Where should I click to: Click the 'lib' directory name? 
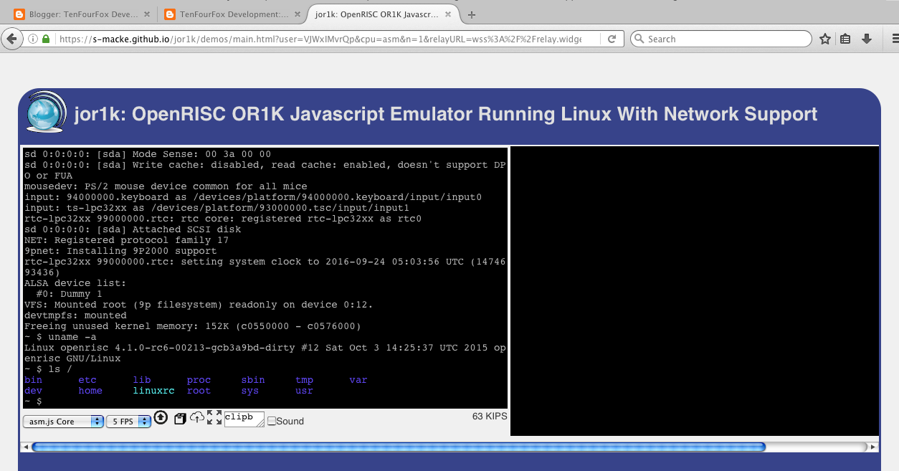[142, 380]
